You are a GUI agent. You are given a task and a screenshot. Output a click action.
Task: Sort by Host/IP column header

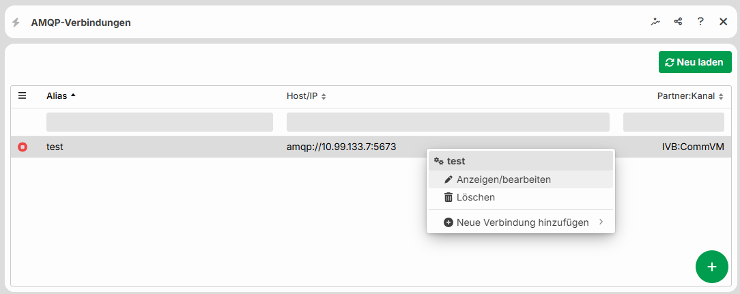(306, 96)
